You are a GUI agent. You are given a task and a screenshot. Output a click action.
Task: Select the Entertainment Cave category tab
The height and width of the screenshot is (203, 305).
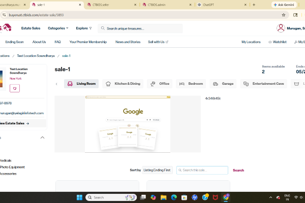click(263, 84)
